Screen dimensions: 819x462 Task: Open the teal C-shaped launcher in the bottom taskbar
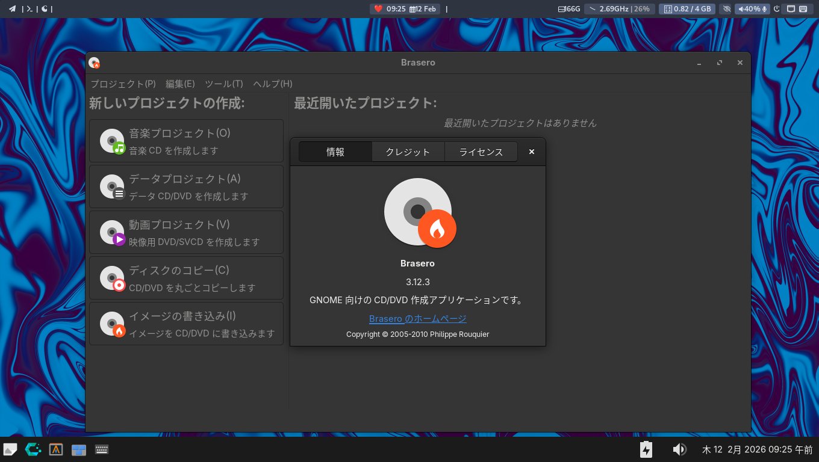pos(33,449)
